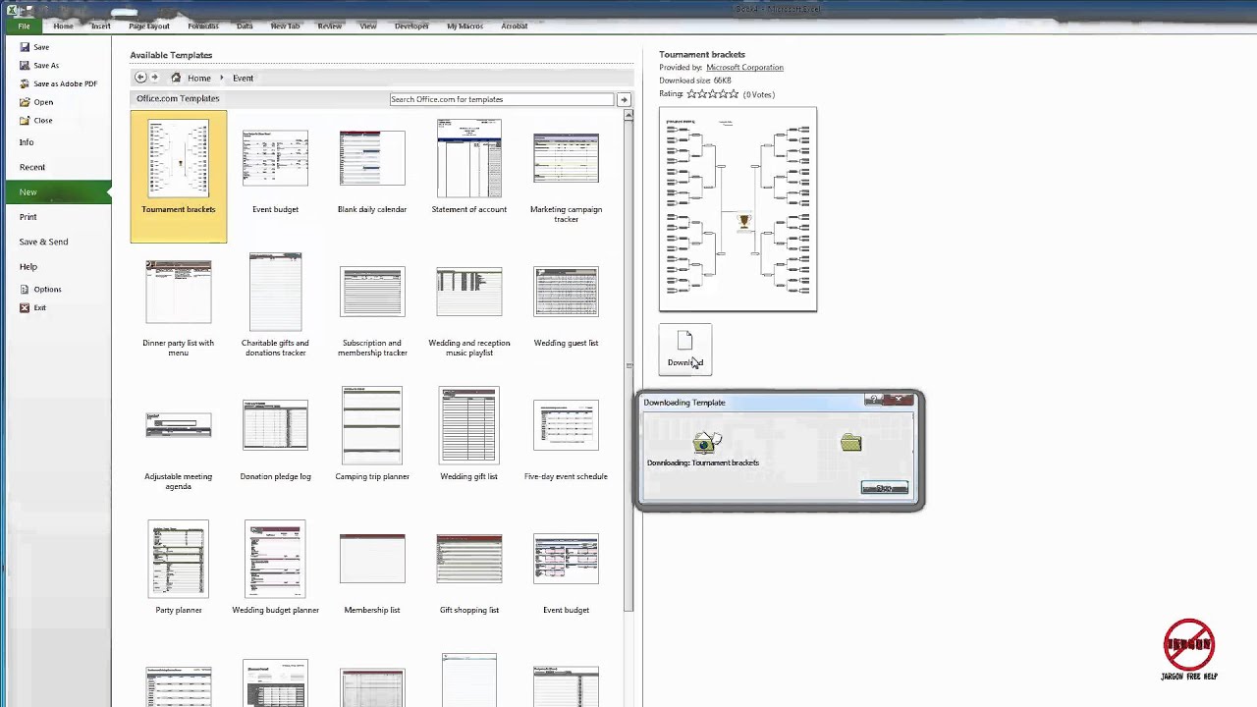Open the File tab
Image resolution: width=1257 pixels, height=707 pixels.
(24, 27)
